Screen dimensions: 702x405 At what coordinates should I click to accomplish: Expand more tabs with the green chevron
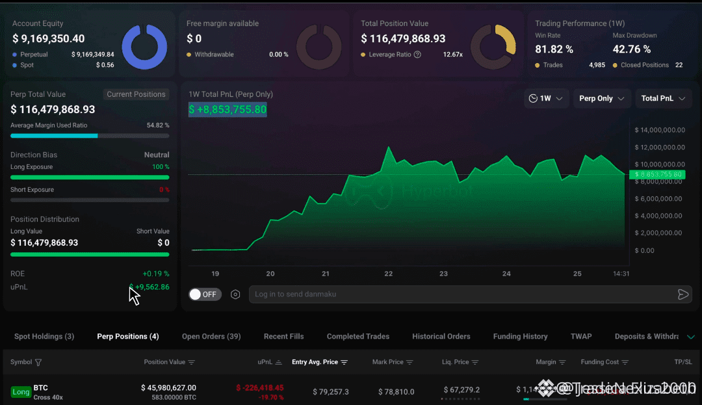[690, 337]
